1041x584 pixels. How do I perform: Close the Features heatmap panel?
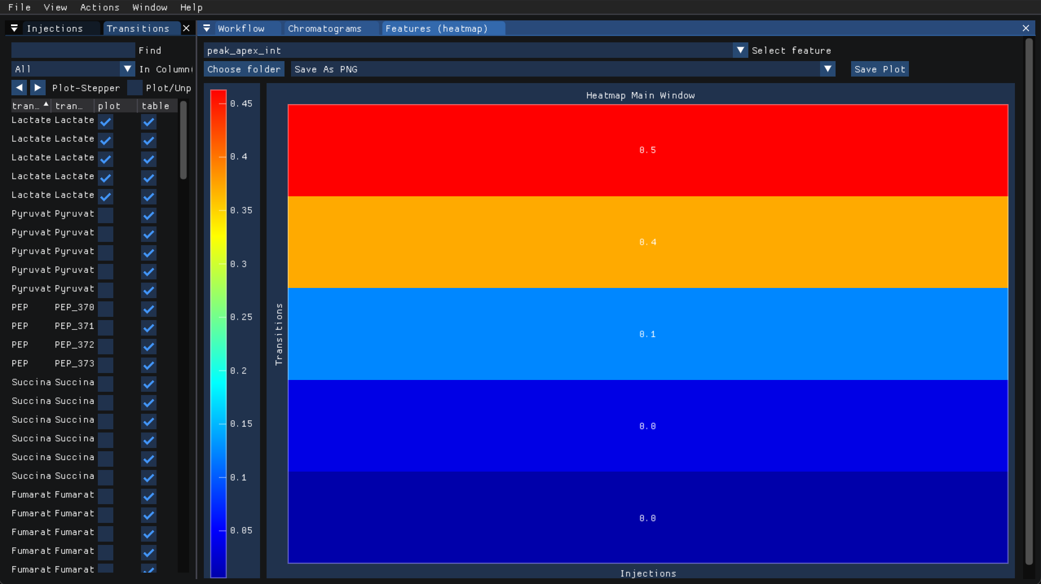click(x=1026, y=28)
